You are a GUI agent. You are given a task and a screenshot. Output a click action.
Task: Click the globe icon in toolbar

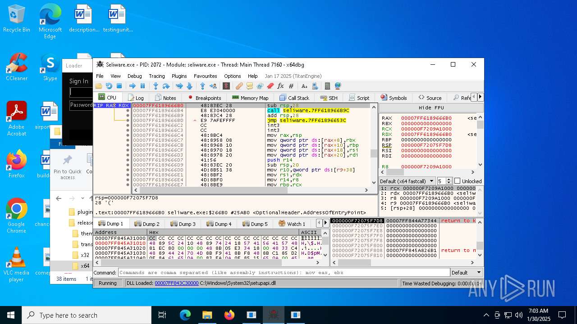(x=338, y=86)
